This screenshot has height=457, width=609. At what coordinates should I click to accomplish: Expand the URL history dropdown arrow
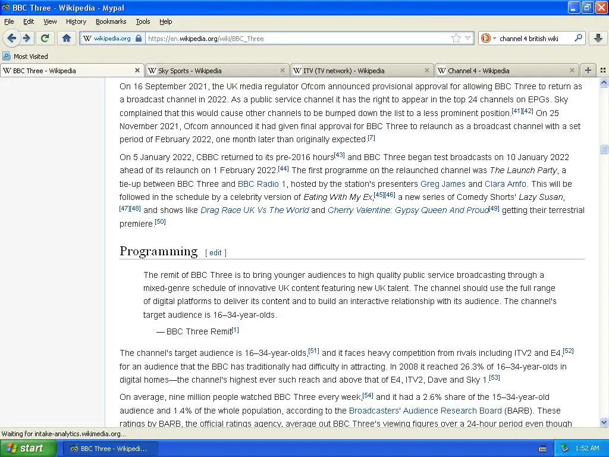tap(467, 38)
